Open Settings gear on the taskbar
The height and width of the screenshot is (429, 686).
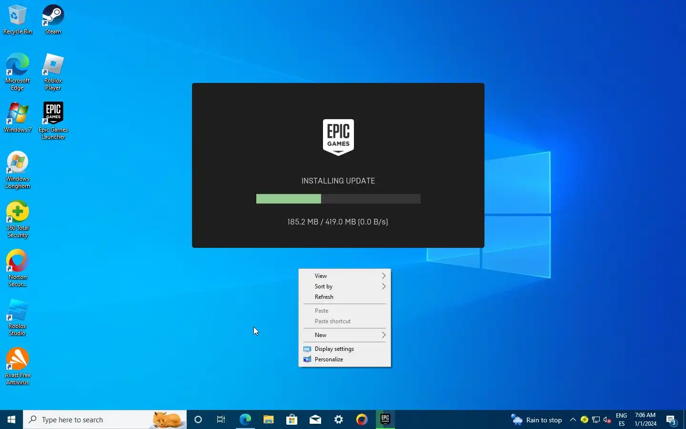point(339,419)
